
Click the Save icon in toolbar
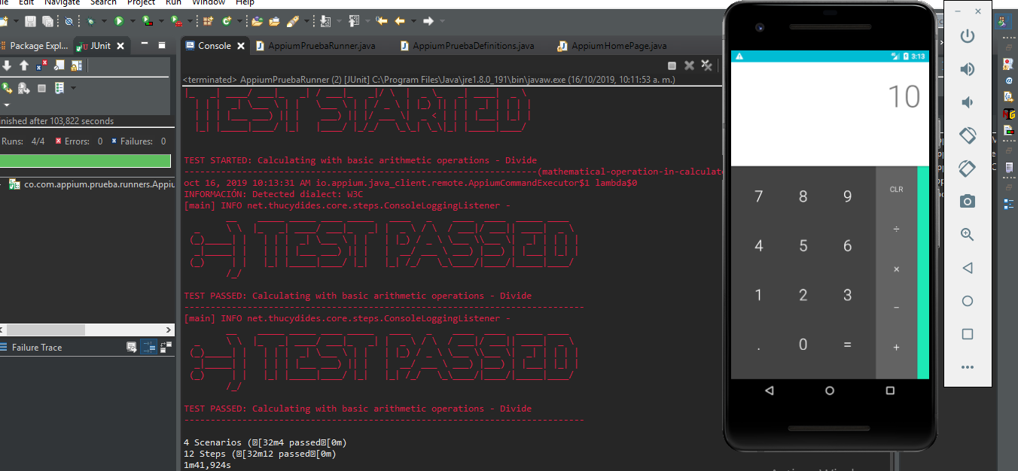(x=31, y=22)
